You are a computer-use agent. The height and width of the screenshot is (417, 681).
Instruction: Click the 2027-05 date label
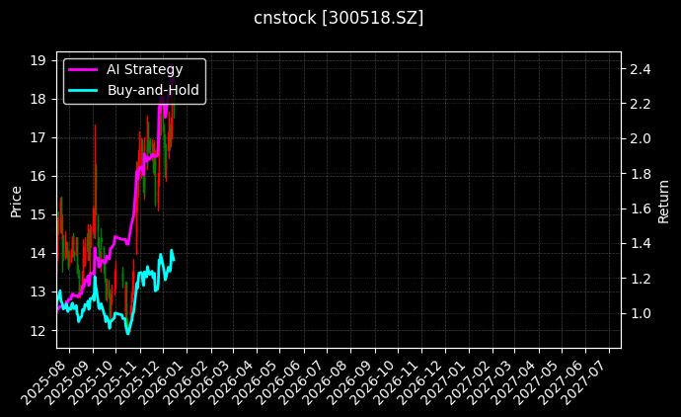[x=536, y=382]
